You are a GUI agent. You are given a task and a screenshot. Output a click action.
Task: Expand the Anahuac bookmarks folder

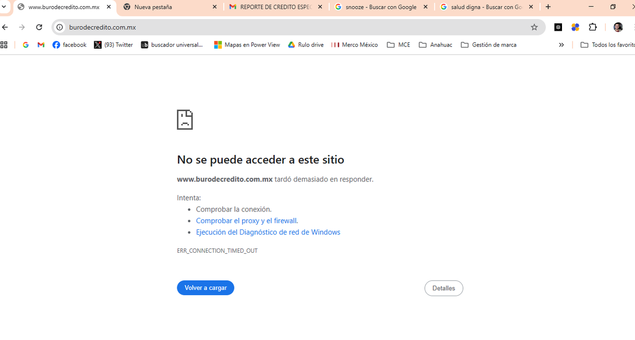point(436,45)
